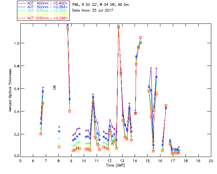Screen dimensions: 217x174
Task: Click the 0.6 y-axis tick label
Action: (17, 89)
